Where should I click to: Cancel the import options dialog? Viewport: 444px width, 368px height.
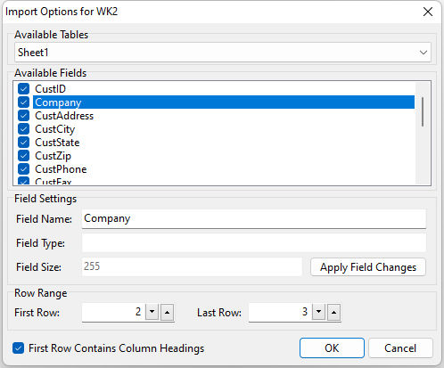click(400, 348)
